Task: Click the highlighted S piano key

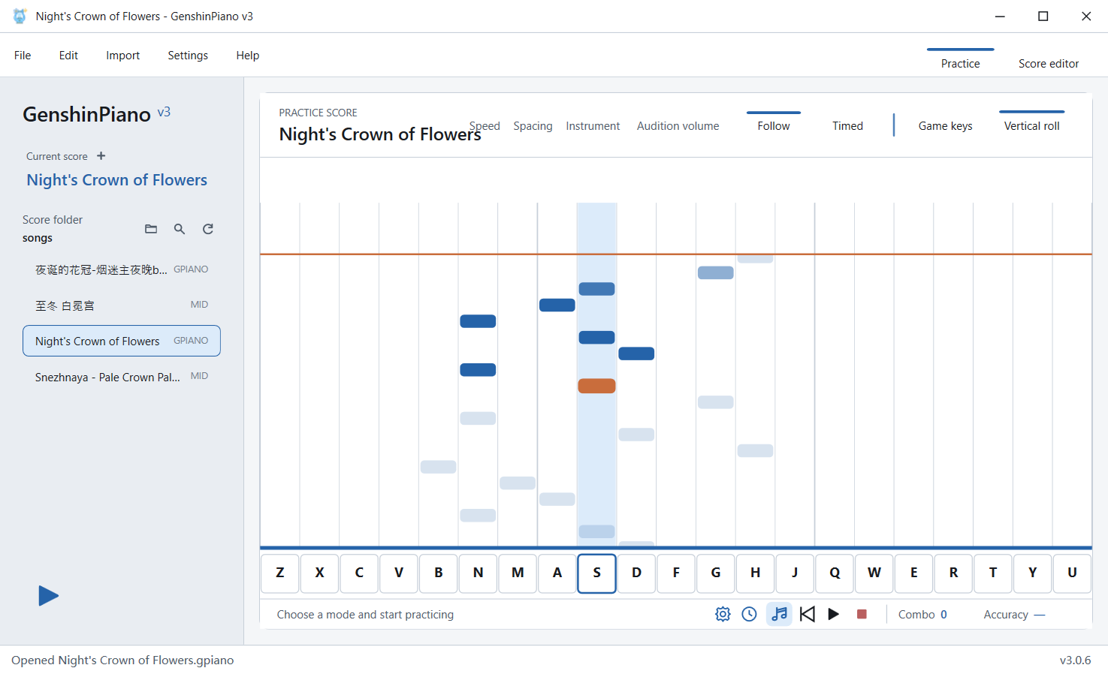Action: point(596,573)
